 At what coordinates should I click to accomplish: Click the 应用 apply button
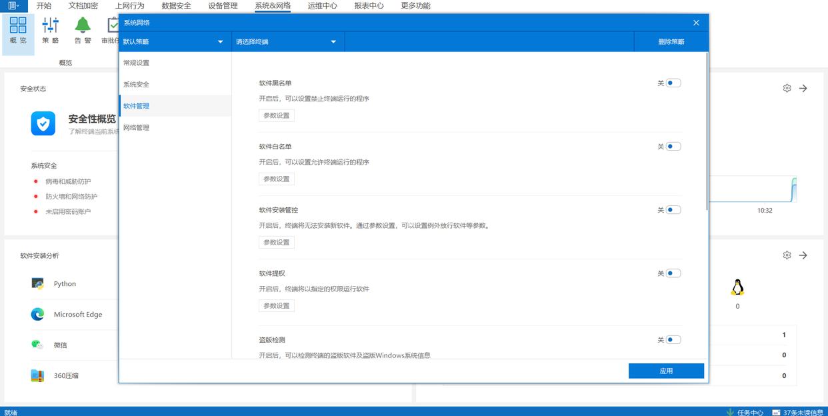pyautogui.click(x=666, y=371)
